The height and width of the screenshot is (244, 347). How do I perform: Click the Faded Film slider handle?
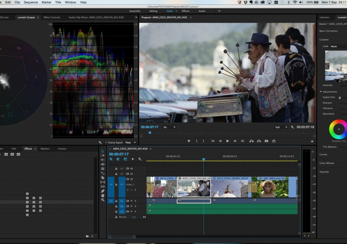coord(340,97)
